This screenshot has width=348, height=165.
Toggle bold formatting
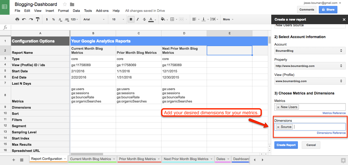(131, 19)
